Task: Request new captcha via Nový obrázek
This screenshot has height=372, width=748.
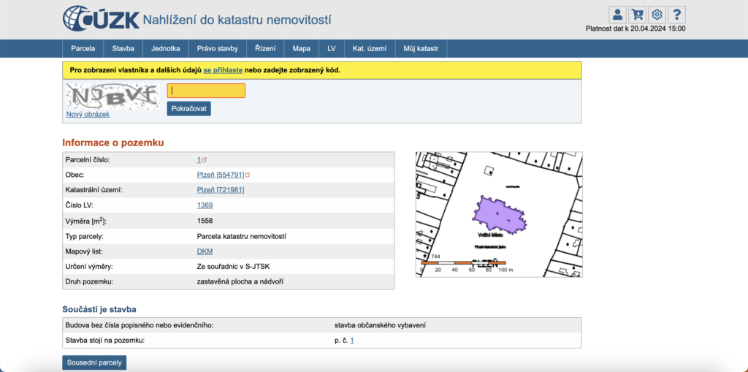Action: [x=88, y=115]
